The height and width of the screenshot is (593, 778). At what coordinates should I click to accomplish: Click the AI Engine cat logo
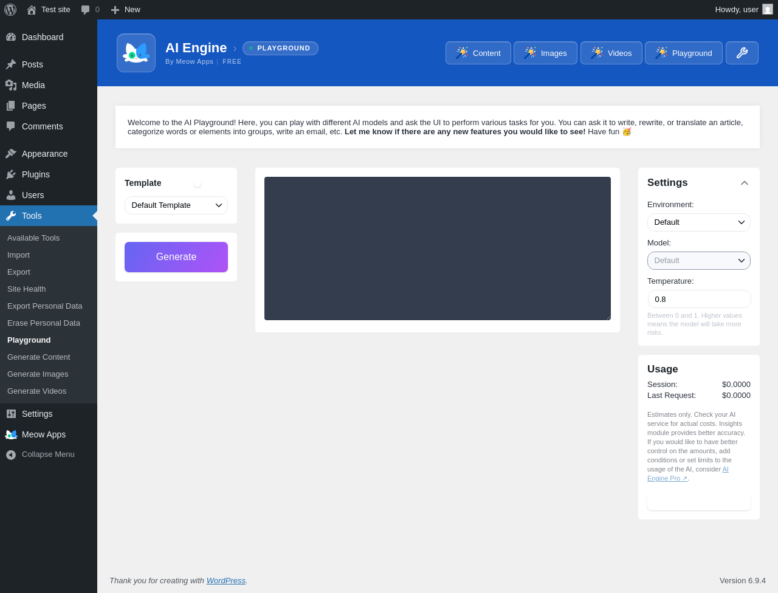coord(136,53)
